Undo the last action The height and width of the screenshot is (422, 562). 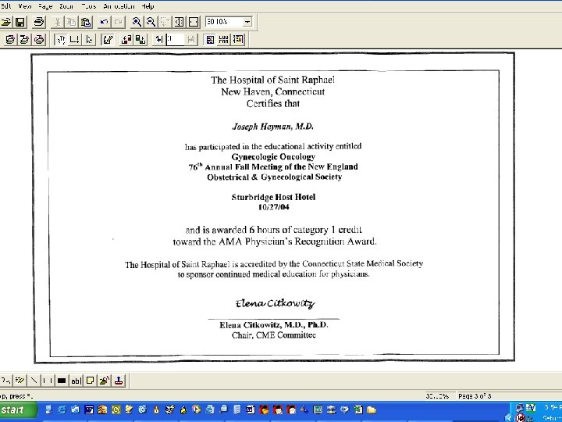pyautogui.click(x=104, y=22)
